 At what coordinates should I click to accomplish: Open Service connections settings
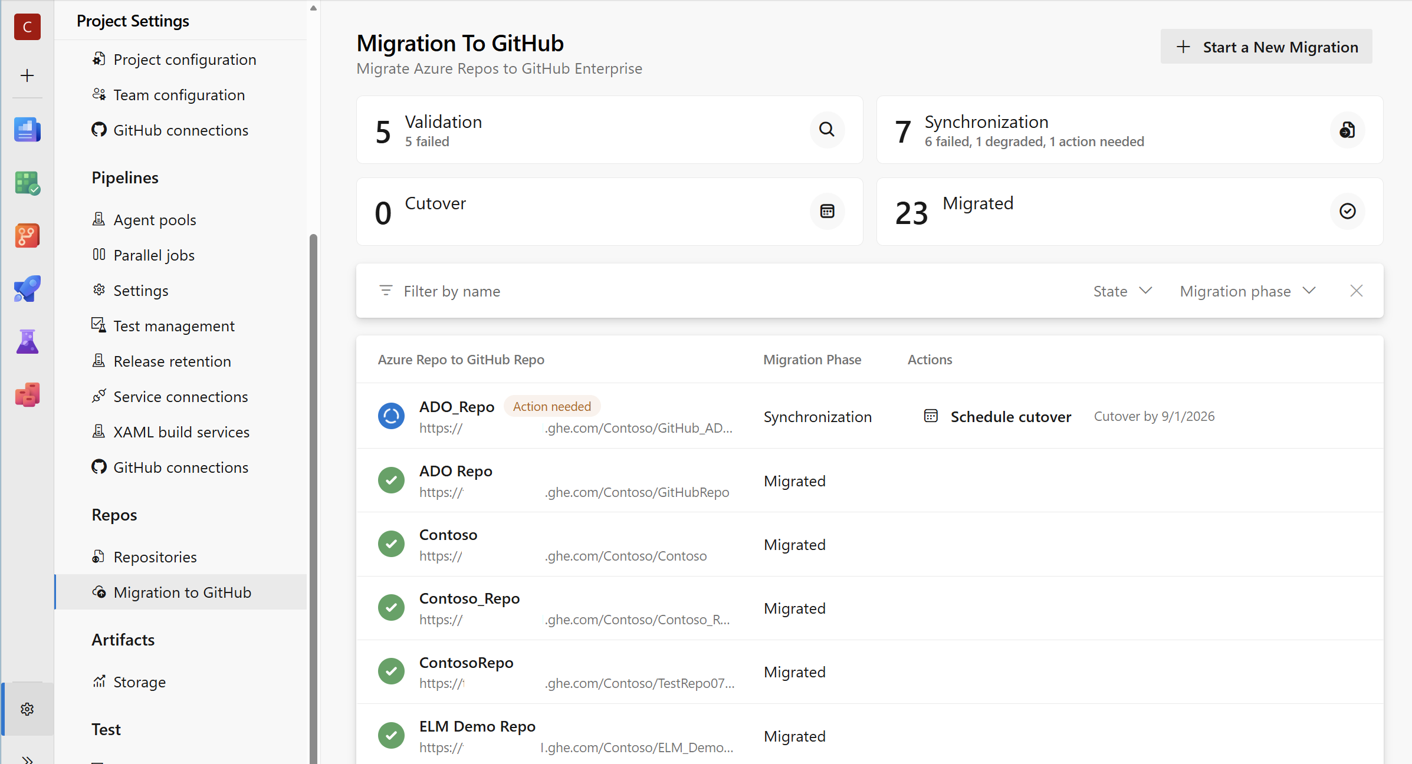pos(180,397)
